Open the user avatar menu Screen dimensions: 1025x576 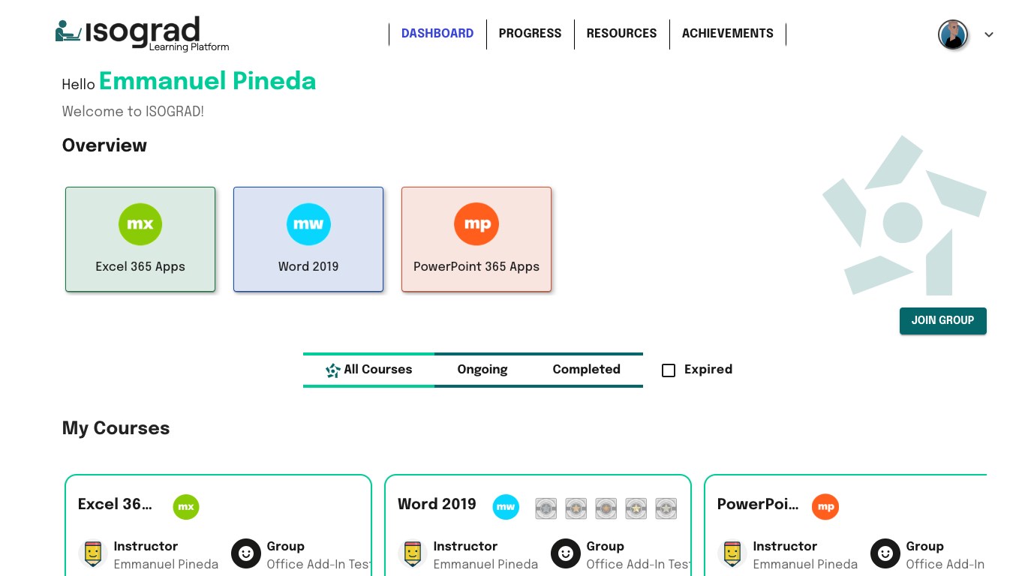[953, 34]
